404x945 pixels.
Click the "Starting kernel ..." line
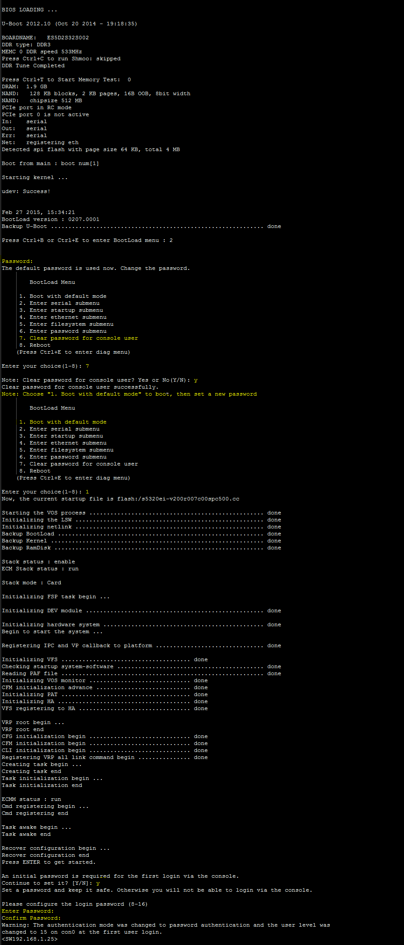(35, 177)
